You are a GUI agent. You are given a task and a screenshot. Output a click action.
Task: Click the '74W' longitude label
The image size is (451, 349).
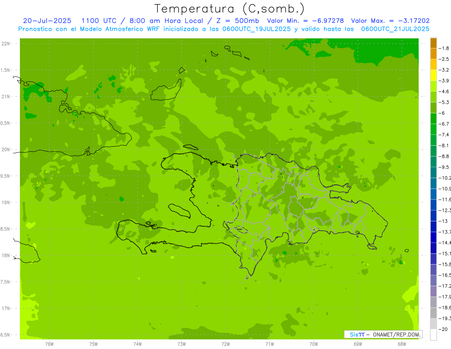point(138,344)
